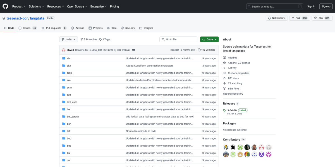This screenshot has width=335, height=167.
Task: Select the Actions tab icon
Action: point(72,28)
